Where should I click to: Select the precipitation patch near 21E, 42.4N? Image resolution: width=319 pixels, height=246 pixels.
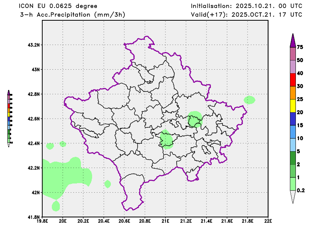coord(167,139)
